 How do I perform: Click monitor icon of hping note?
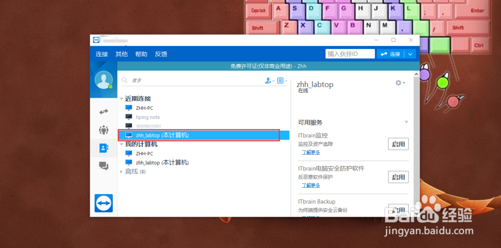[x=129, y=117]
